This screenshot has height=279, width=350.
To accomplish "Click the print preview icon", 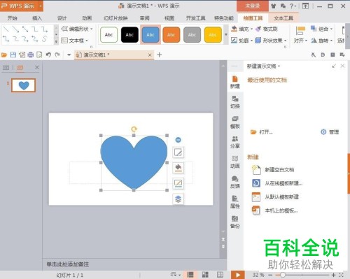I will (x=39, y=55).
